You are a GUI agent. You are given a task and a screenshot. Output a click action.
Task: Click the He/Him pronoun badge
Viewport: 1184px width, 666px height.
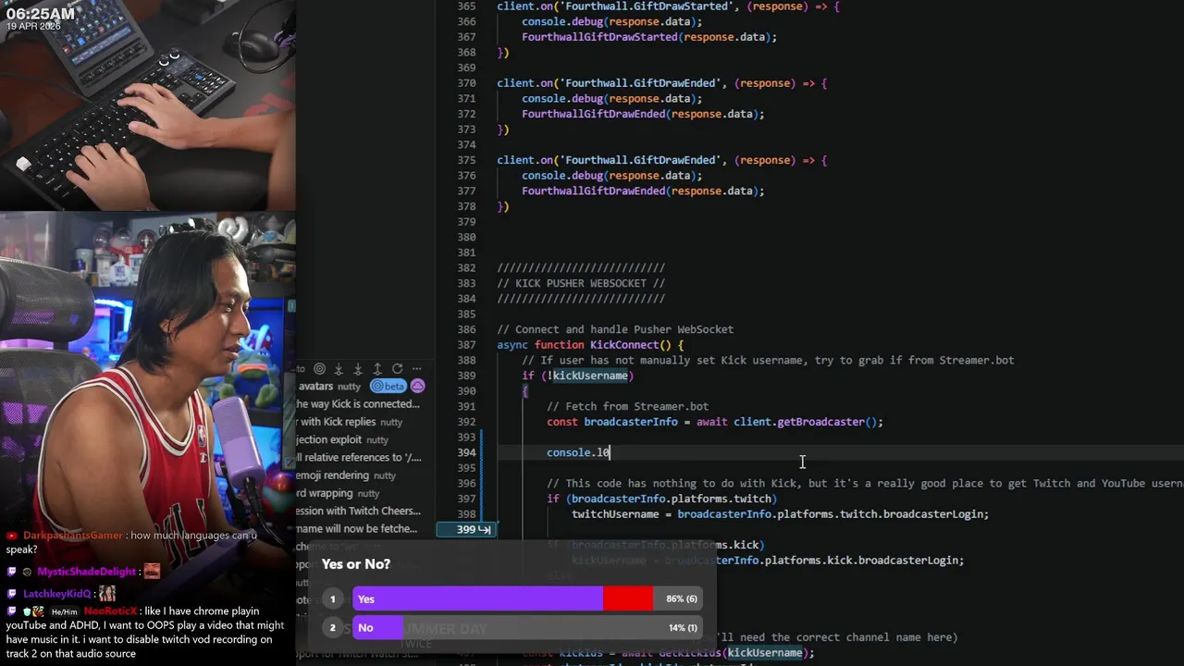pos(64,612)
